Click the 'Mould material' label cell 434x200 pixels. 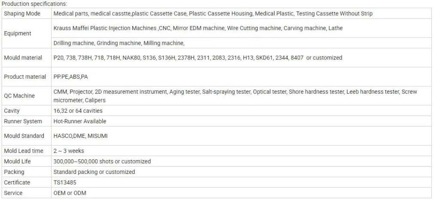click(23, 58)
